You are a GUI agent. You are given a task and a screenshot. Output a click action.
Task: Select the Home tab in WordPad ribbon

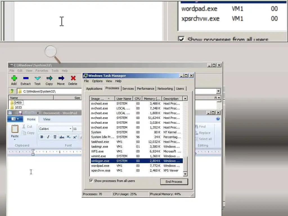coord(31,119)
